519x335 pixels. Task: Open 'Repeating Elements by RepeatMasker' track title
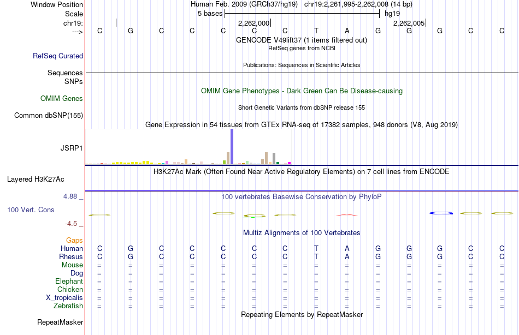coord(302,314)
